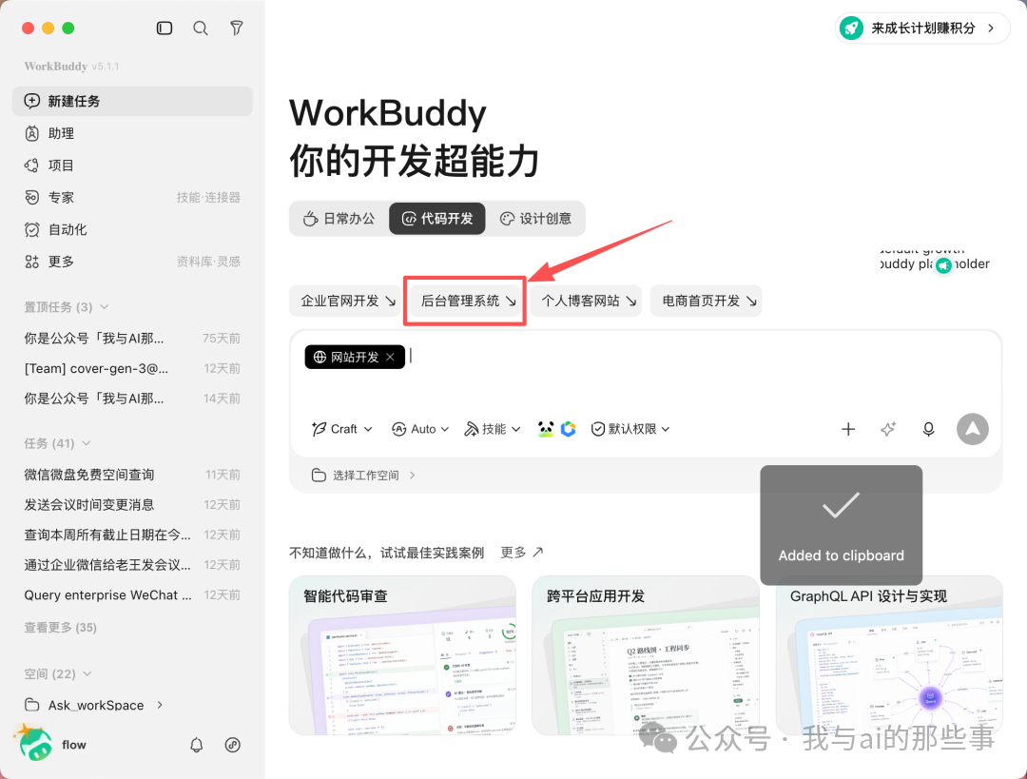
Task: Collapse the 任务 (41) section
Action: pyautogui.click(x=57, y=443)
